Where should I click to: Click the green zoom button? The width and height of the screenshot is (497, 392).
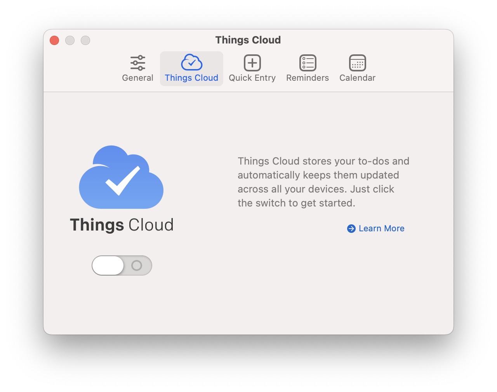pos(85,40)
